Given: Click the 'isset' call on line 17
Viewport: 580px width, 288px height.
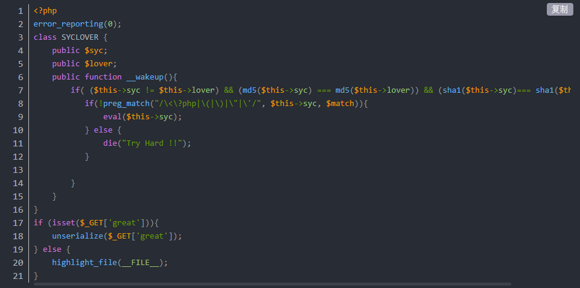Looking at the screenshot, I should click(x=63, y=224).
